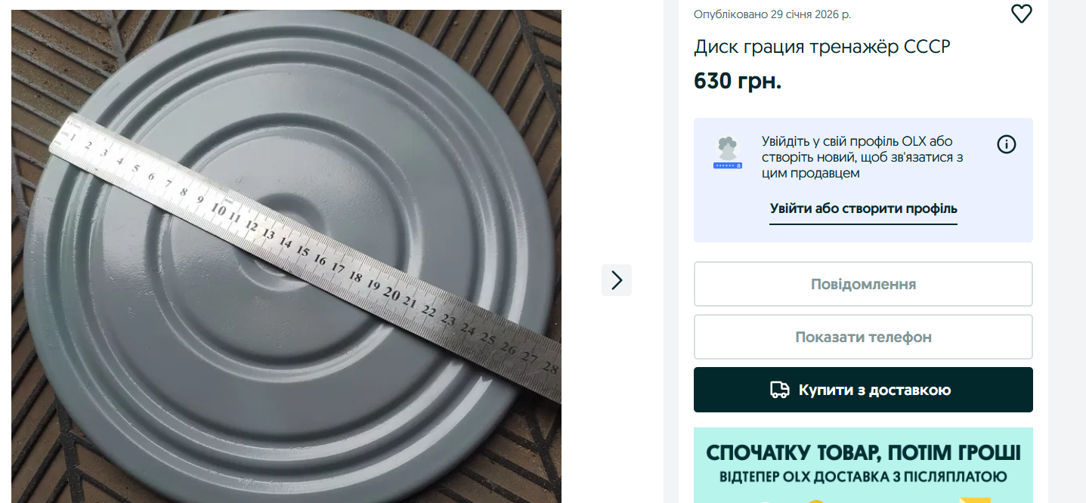The height and width of the screenshot is (503, 1086).
Task: Click the delivery truck icon on buy button
Action: coord(780,390)
